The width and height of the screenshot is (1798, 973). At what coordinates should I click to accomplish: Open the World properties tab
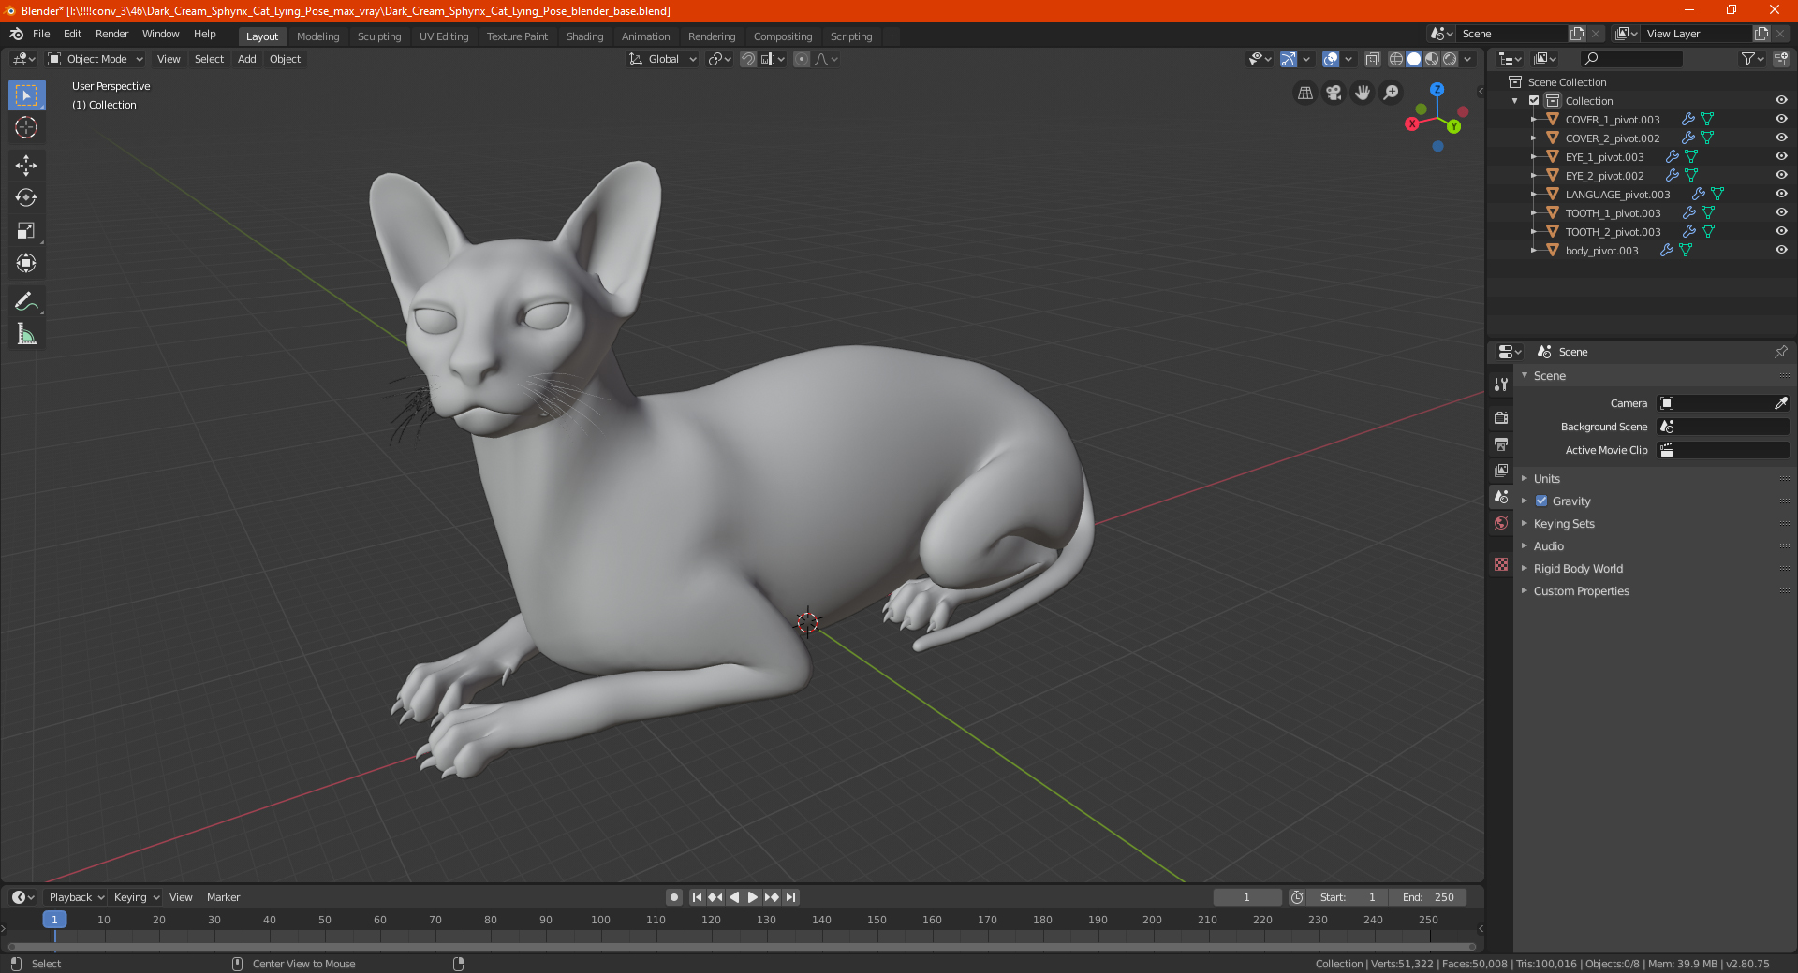1501,523
